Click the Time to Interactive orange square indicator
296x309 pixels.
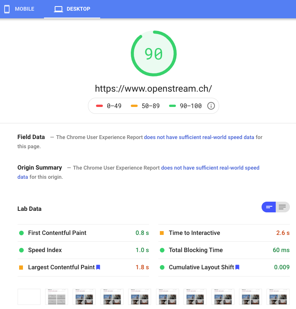[x=162, y=233]
